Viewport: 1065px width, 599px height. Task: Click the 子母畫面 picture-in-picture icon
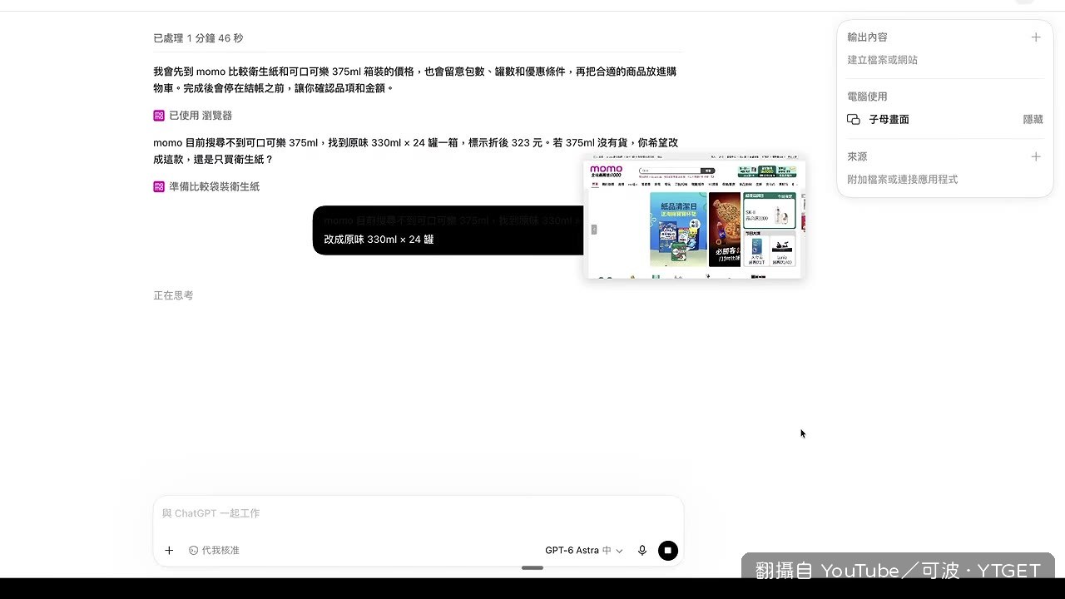pyautogui.click(x=854, y=120)
